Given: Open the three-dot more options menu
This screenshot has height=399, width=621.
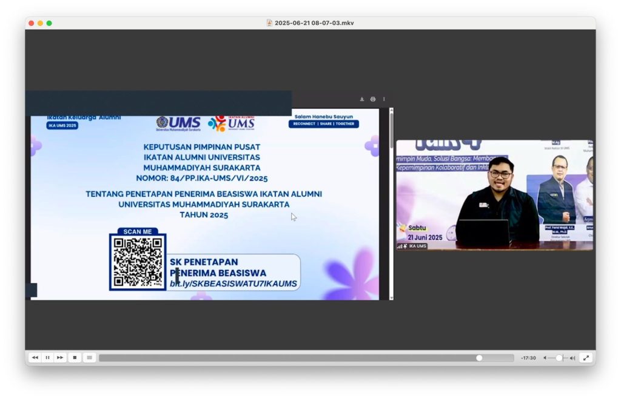Looking at the screenshot, I should pos(384,99).
